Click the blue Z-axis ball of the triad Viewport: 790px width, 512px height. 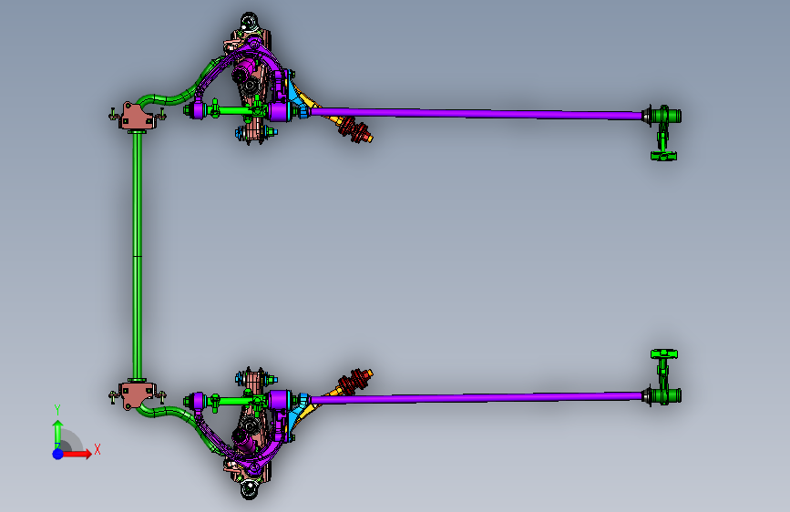click(x=58, y=454)
